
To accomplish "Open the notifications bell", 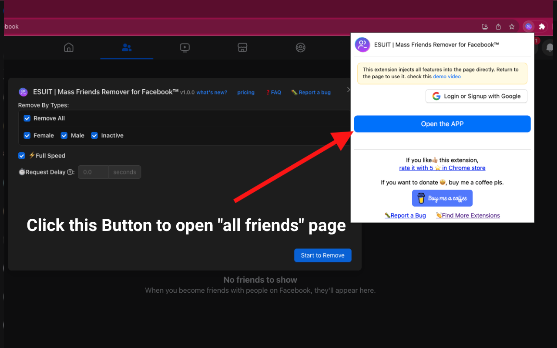I will (549, 48).
